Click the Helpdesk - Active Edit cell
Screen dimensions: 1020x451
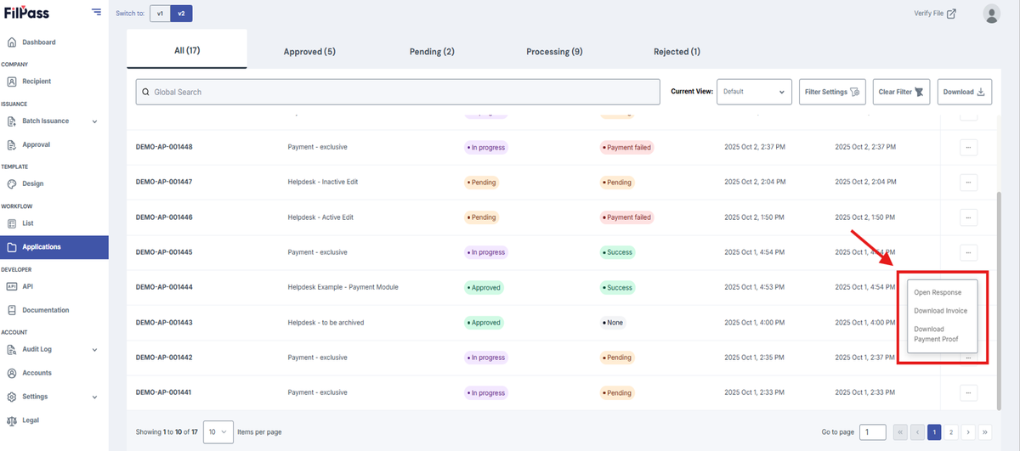320,217
